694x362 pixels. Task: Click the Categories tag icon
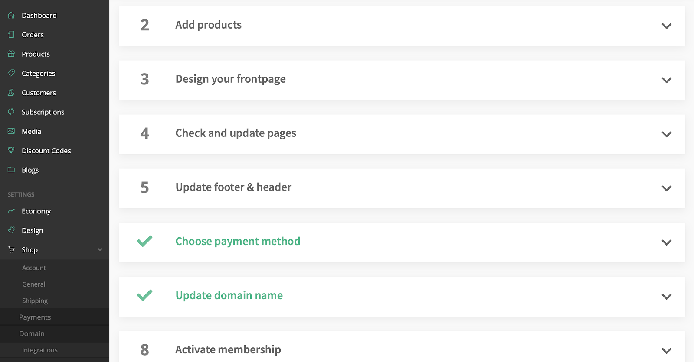pos(11,73)
